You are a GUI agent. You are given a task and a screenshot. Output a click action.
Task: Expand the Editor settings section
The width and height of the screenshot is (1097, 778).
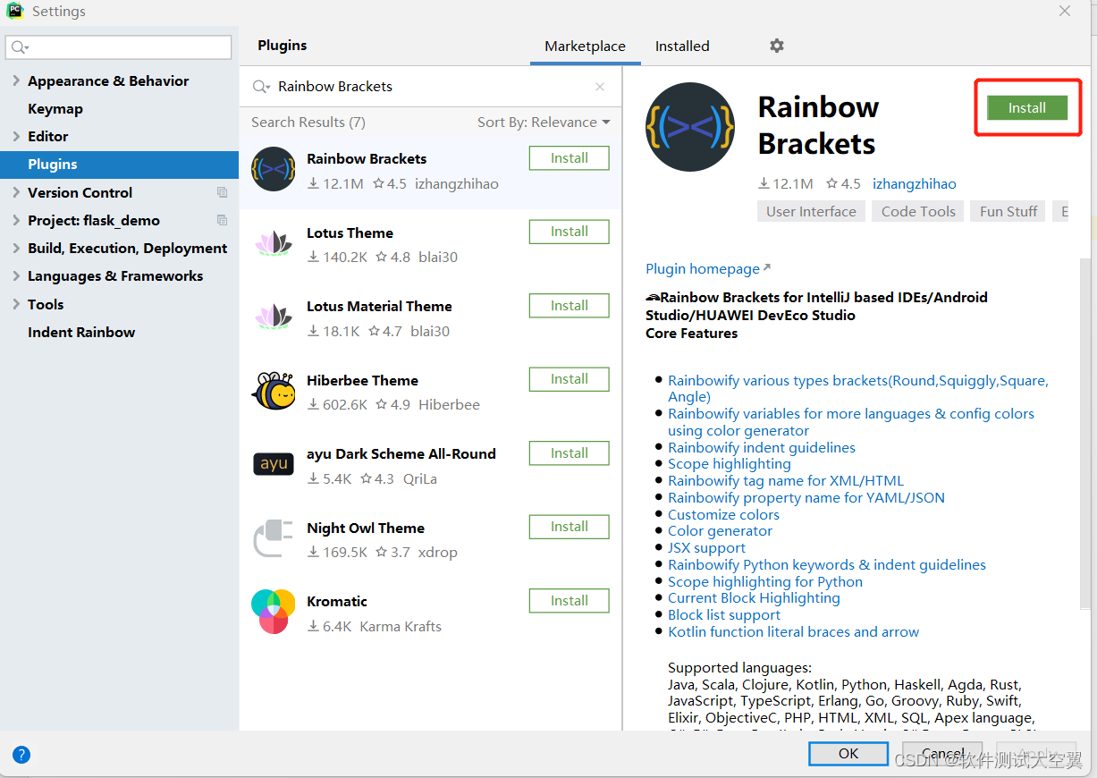pyautogui.click(x=16, y=136)
